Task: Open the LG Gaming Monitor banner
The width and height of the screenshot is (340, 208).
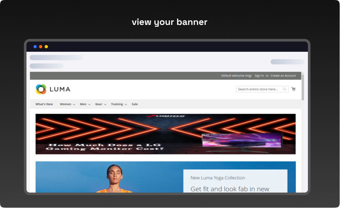Action: click(x=165, y=134)
